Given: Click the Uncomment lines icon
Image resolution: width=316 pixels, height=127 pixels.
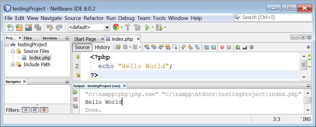Looking at the screenshot, I should click(x=245, y=47).
